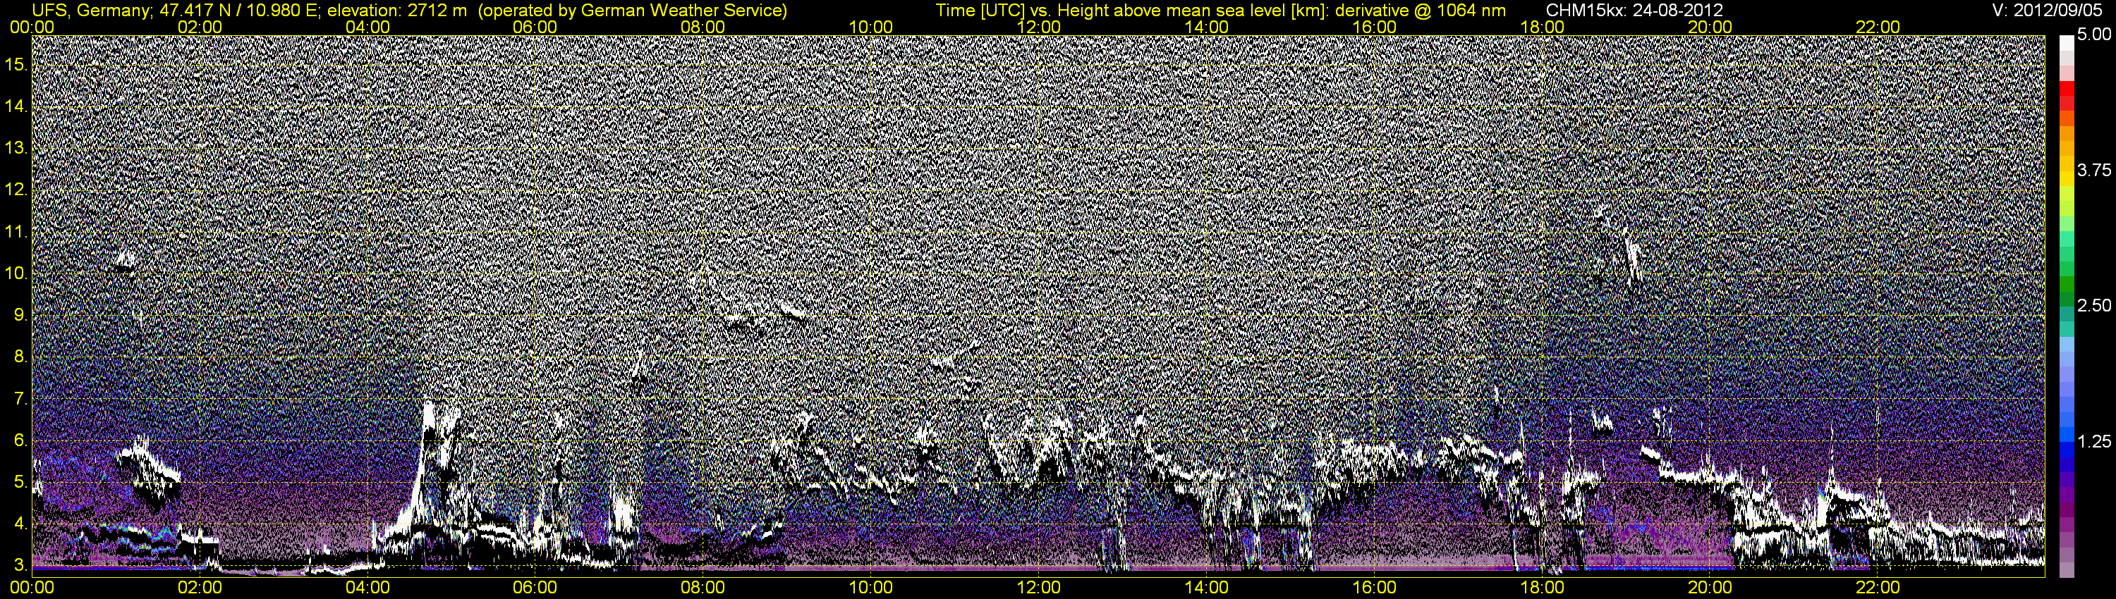2116x599 pixels.
Task: Select the 22:00 label on the upper time axis
Action: pyautogui.click(x=1878, y=27)
